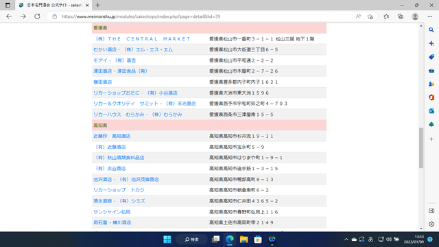The height and width of the screenshot is (247, 439).
Task: Open サンシャイン弘岡 link
Action: click(112, 212)
